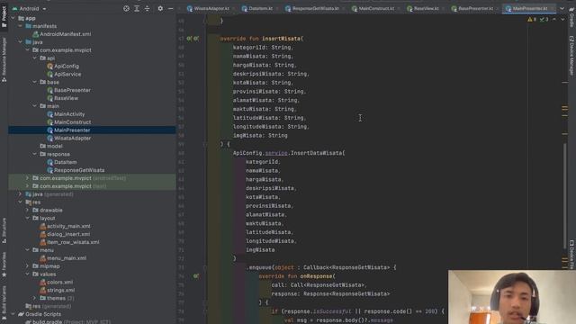This screenshot has height=324, width=576.
Task: Click code fold marker at line 59
Action: click(x=205, y=144)
